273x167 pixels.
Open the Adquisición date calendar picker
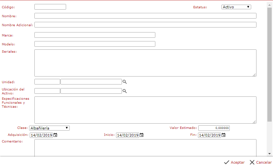(56, 135)
